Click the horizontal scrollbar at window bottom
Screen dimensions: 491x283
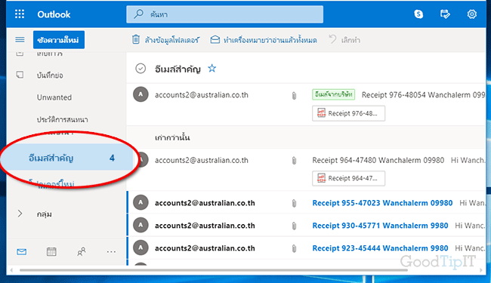pyautogui.click(x=214, y=270)
